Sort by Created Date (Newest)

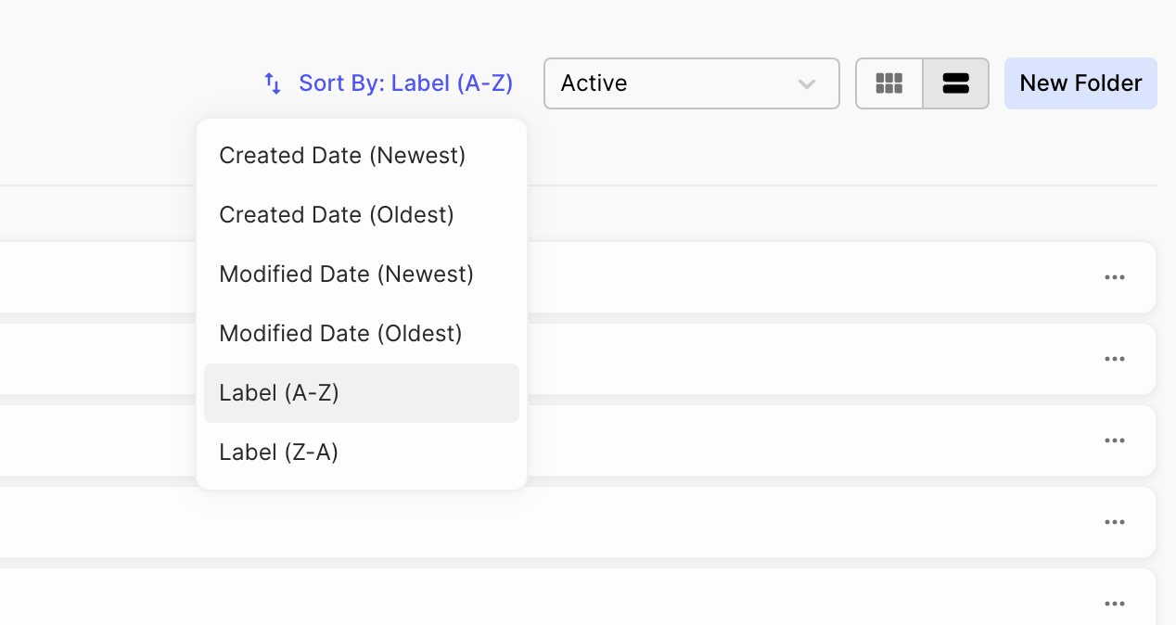[342, 156]
